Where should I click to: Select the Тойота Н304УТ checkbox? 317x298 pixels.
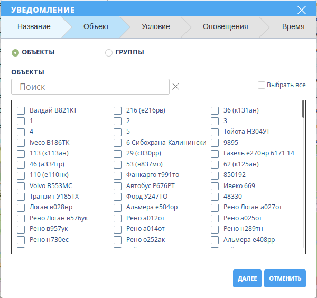point(215,132)
